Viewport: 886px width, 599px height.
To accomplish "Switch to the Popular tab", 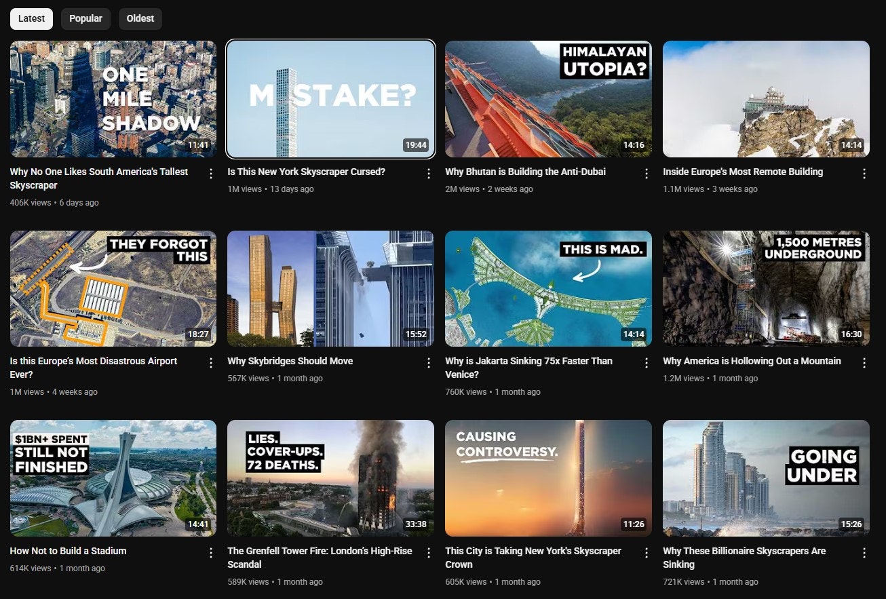I will (x=85, y=18).
